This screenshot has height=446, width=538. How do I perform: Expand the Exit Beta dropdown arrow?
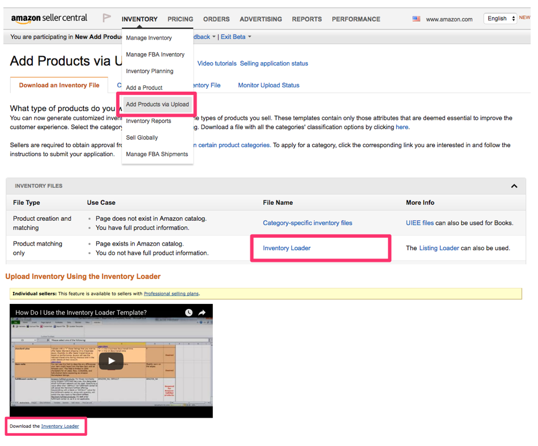pos(249,37)
